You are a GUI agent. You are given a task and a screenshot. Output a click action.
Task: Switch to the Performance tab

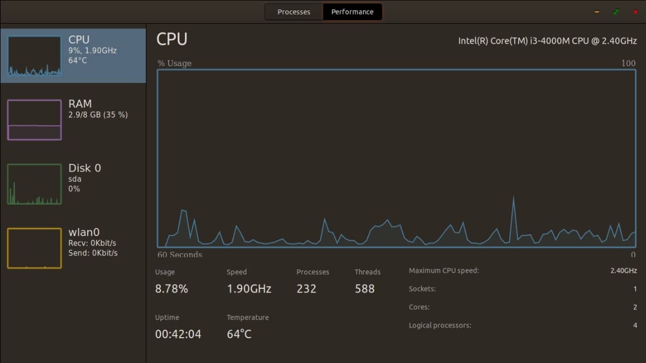pyautogui.click(x=353, y=11)
